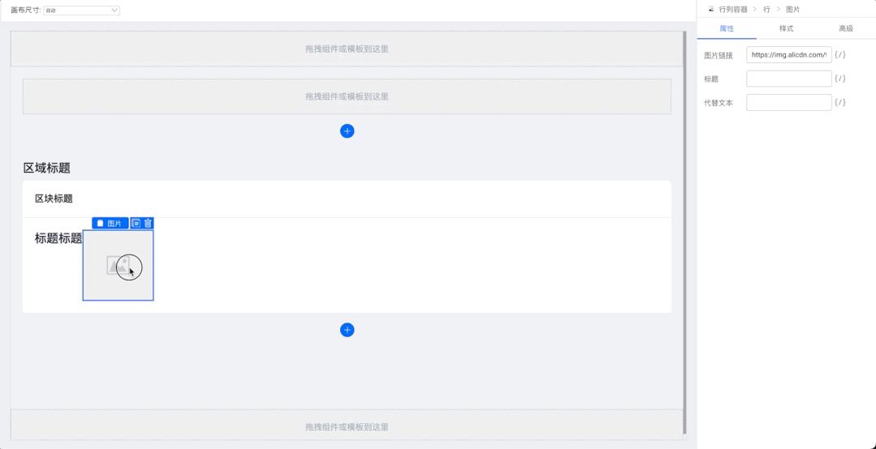Click the copy icon on the selected 图片 component
This screenshot has width=876, height=449.
[x=136, y=223]
